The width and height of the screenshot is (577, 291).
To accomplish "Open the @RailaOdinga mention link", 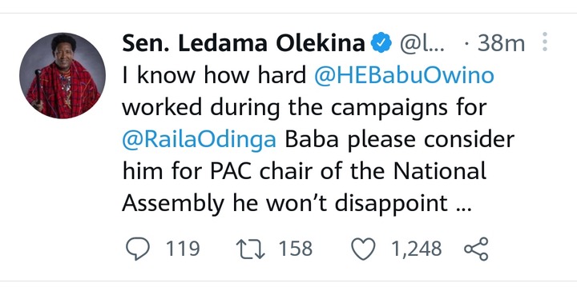I will pos(199,139).
